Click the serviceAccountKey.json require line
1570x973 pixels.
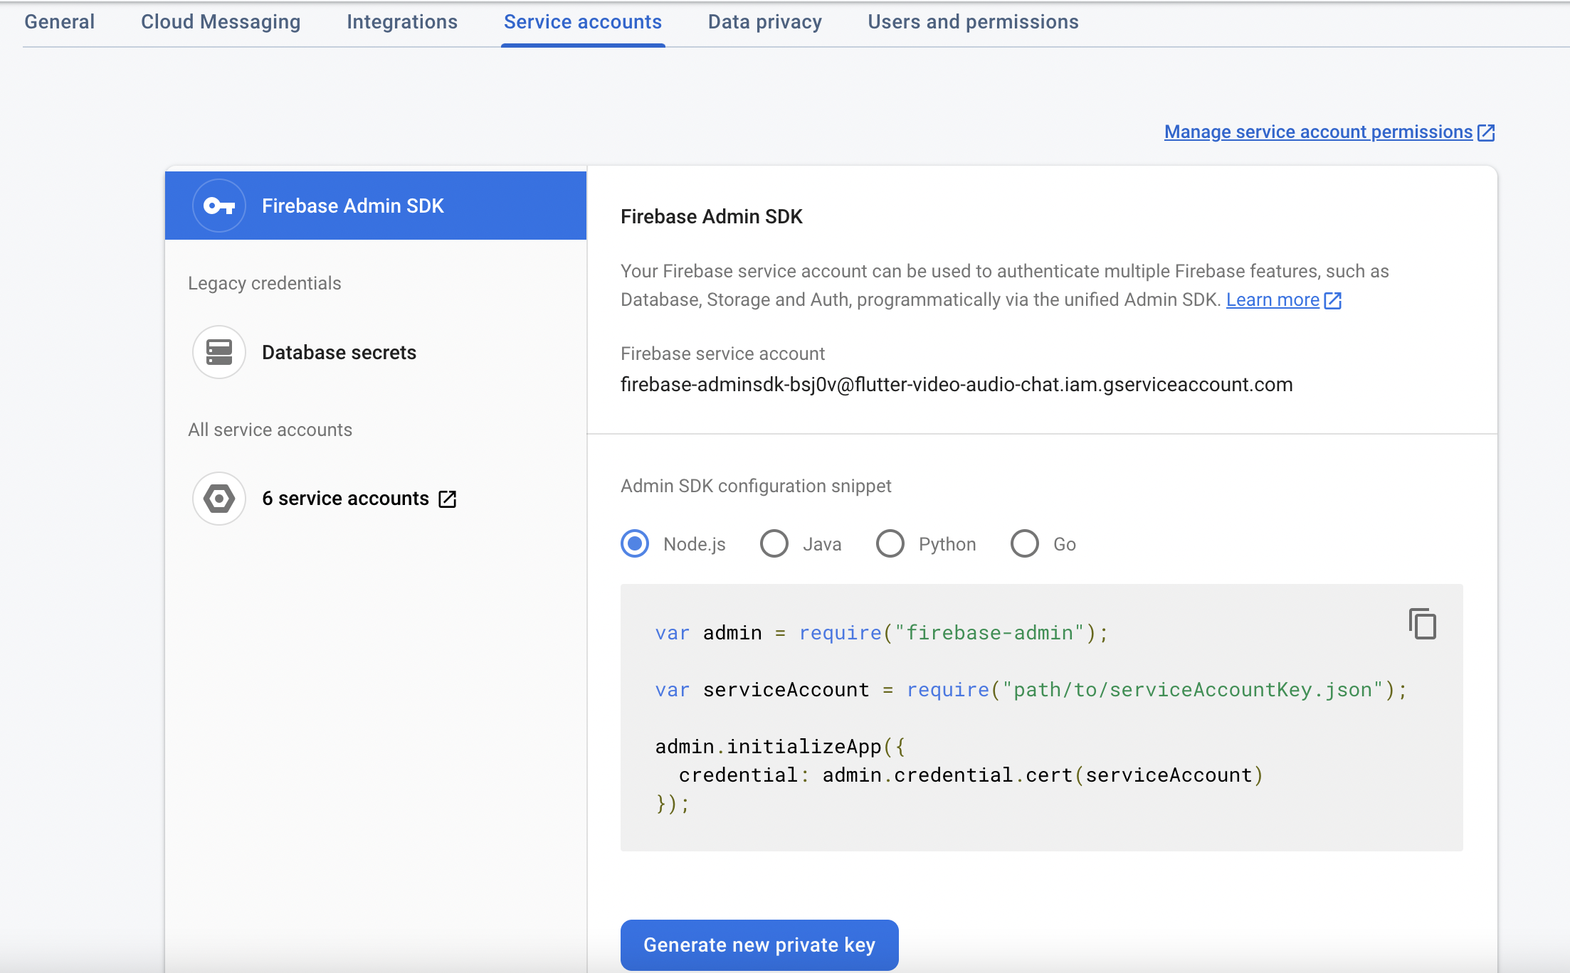click(x=1031, y=690)
